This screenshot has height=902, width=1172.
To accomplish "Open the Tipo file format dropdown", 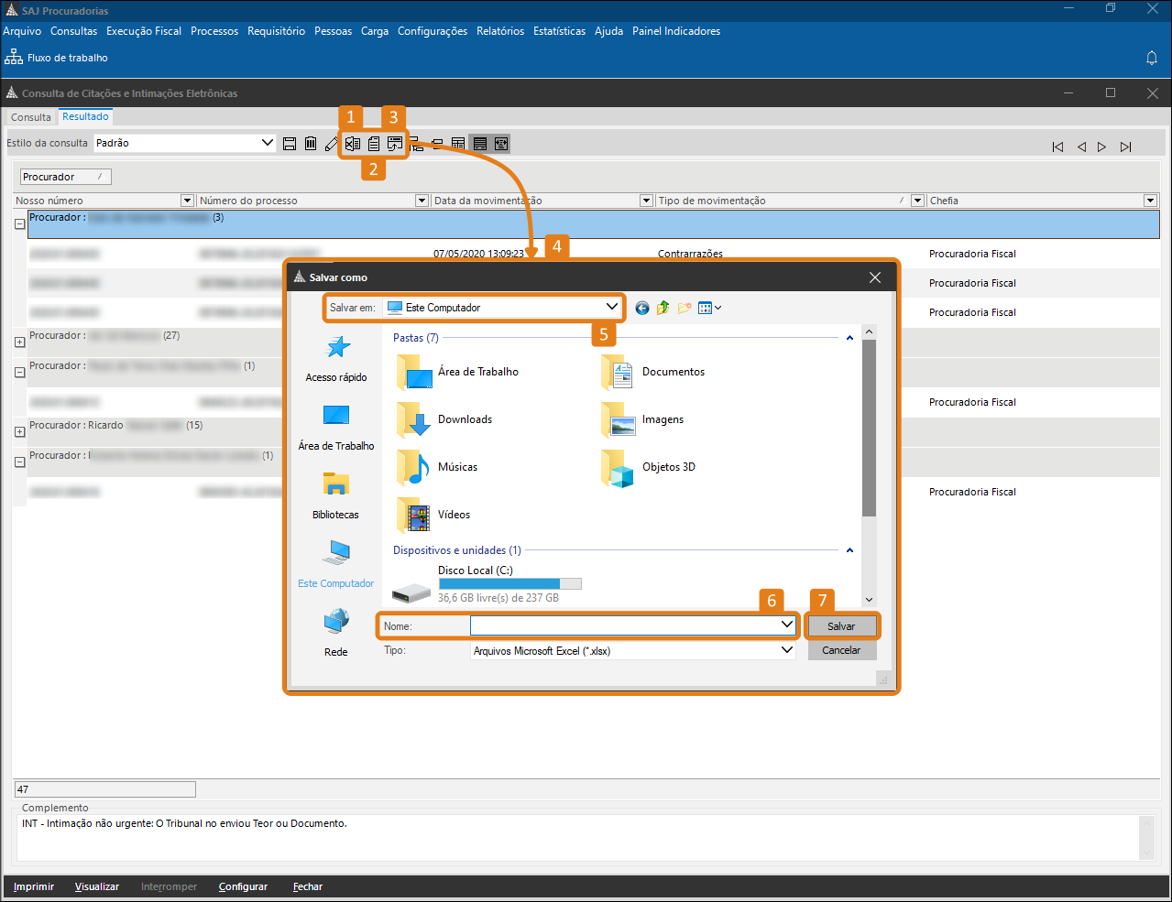I will pos(786,650).
